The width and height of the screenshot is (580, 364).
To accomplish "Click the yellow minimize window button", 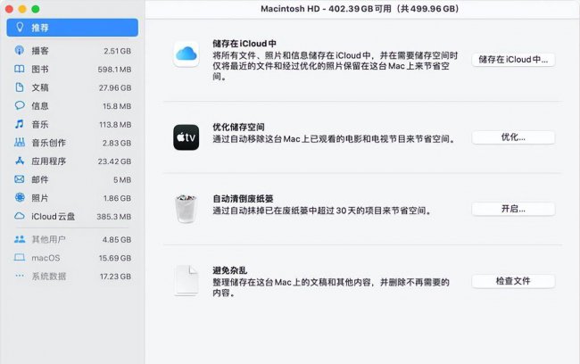I will (x=22, y=9).
